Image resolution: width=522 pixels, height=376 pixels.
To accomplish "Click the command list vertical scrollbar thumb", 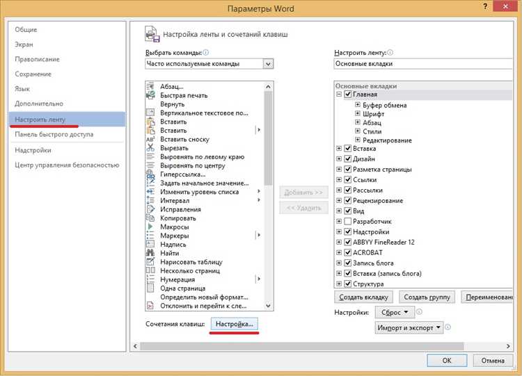I will (269, 138).
